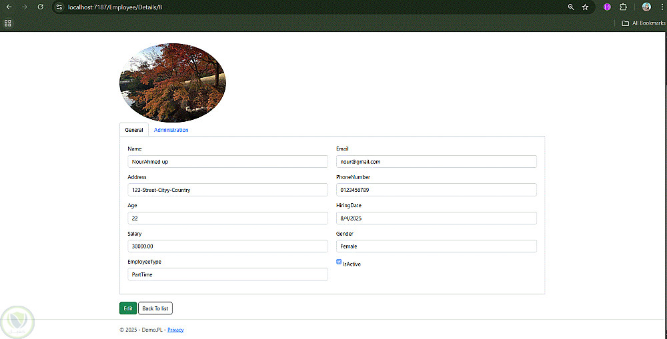
Task: Click the Gender label text
Action: [345, 234]
